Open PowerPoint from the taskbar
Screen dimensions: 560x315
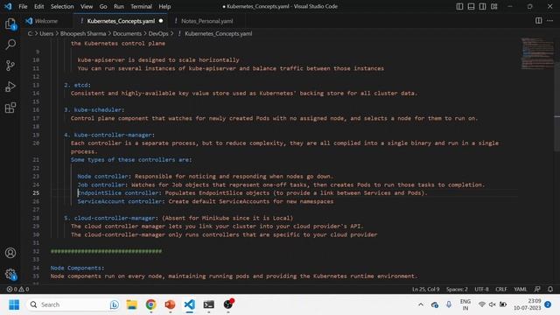tap(170, 304)
